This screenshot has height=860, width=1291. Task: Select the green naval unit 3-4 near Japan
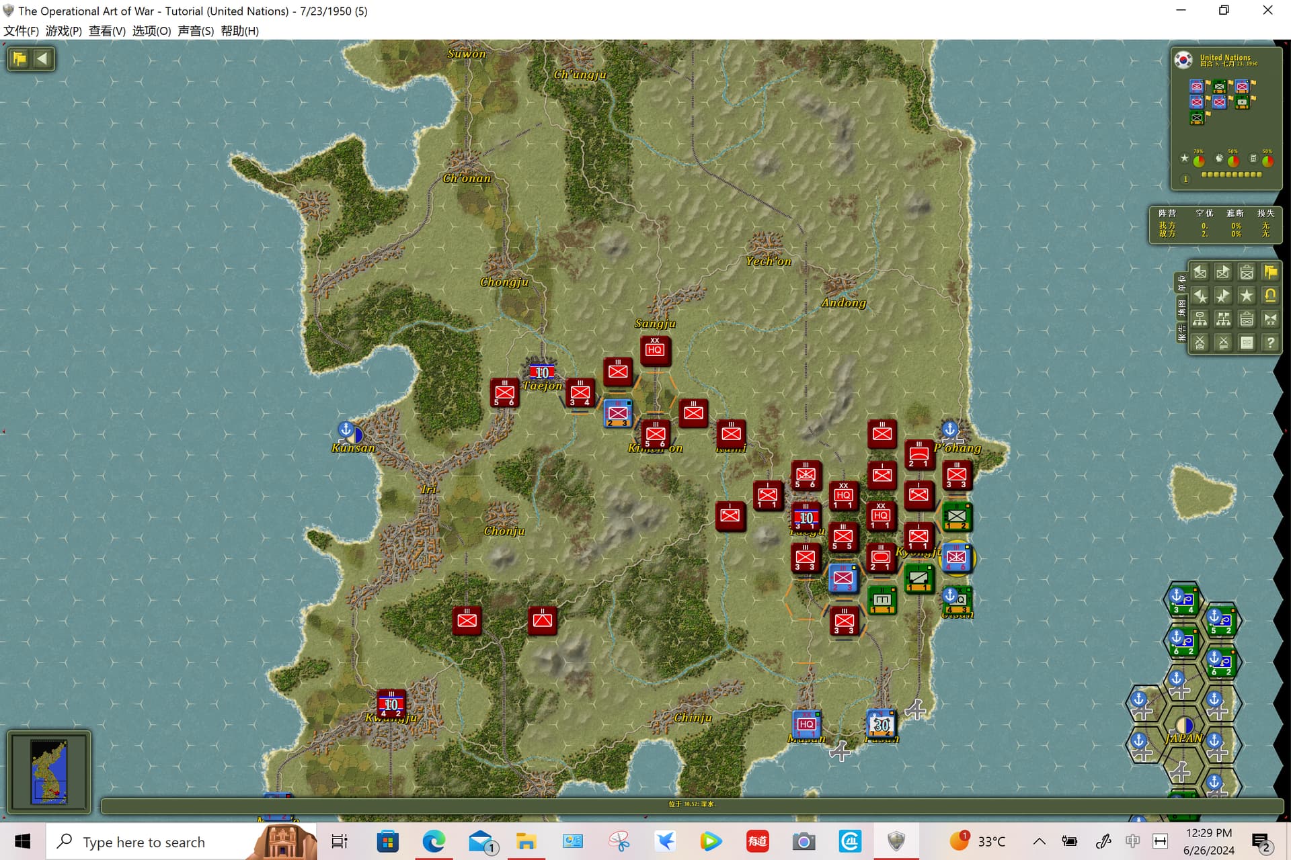(x=1183, y=599)
